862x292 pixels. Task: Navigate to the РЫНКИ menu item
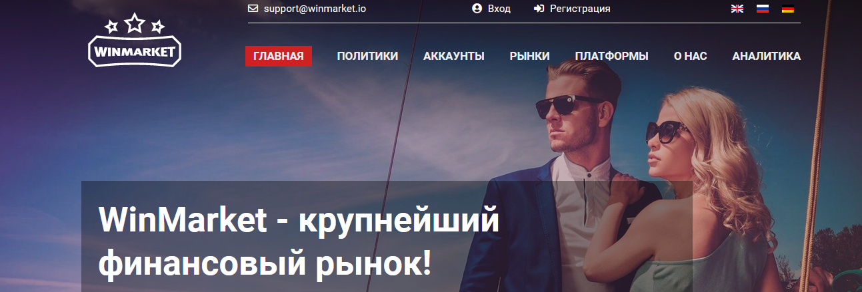coord(530,57)
